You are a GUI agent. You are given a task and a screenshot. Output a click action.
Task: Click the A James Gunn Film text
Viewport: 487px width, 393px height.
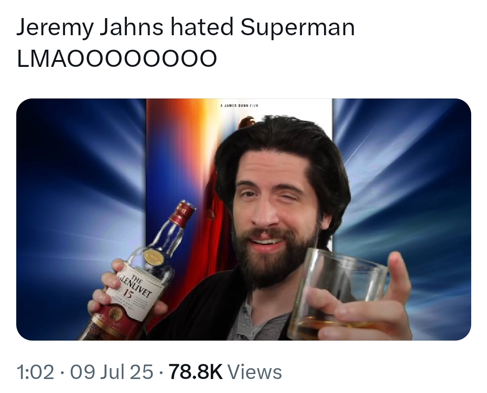[239, 105]
